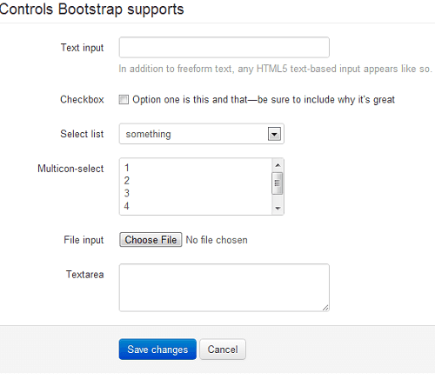The image size is (435, 386).
Task: Click the textarea resize grip corner
Action: pyautogui.click(x=325, y=308)
